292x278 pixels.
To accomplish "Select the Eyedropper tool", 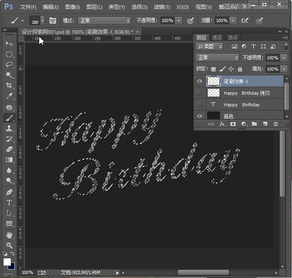I will pos(9,96).
